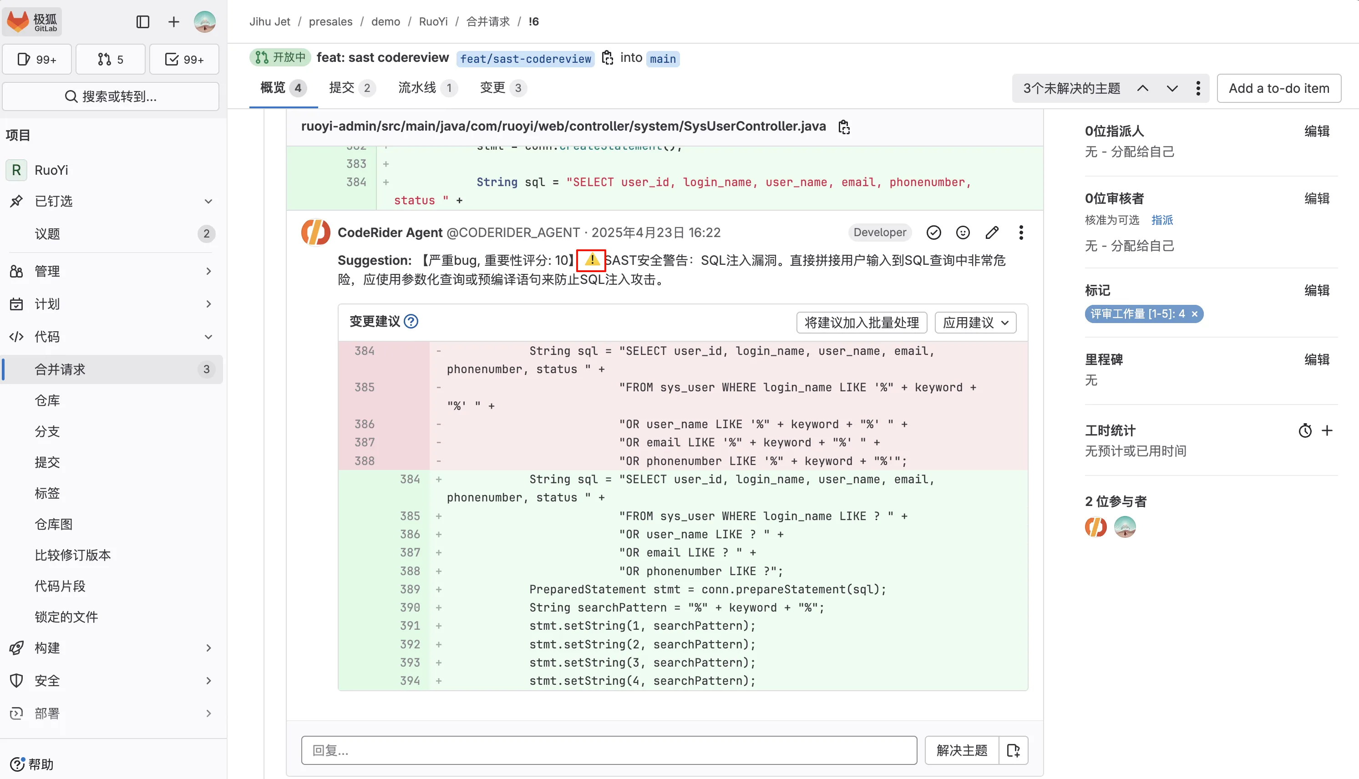Screen dimensions: 1359x779
Task: Remove the 评审工作量 label
Action: [1194, 314]
